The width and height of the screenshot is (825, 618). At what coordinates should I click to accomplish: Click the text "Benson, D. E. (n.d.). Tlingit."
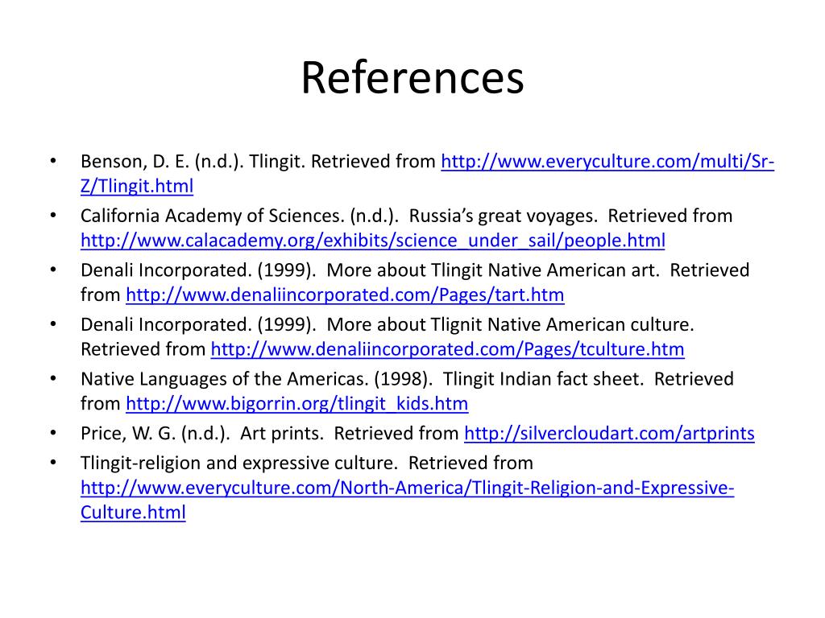click(193, 161)
